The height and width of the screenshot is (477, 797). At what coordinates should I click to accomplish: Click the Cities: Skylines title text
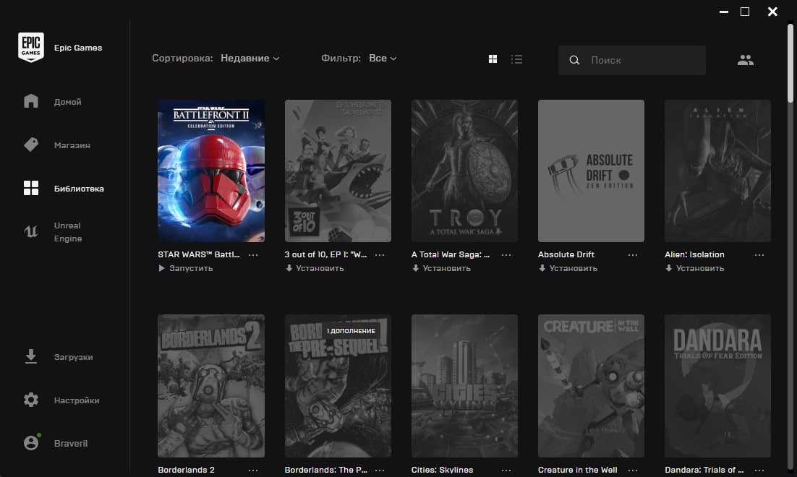[x=442, y=470]
